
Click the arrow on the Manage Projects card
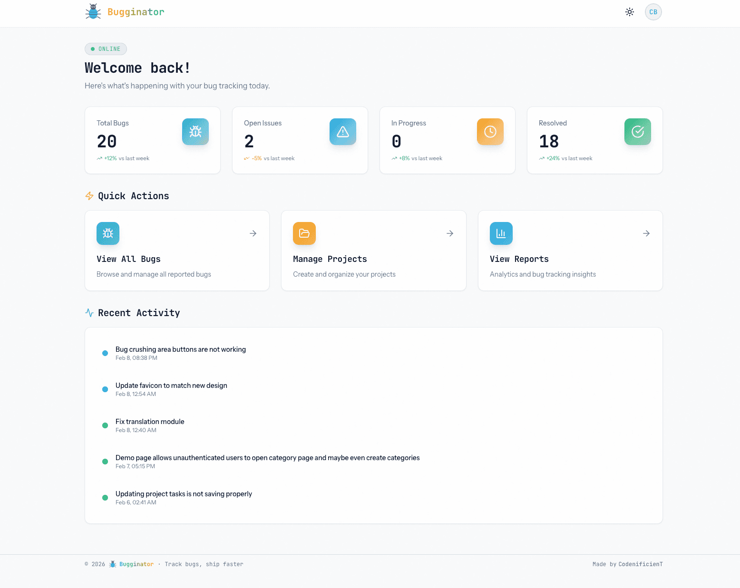pyautogui.click(x=450, y=233)
